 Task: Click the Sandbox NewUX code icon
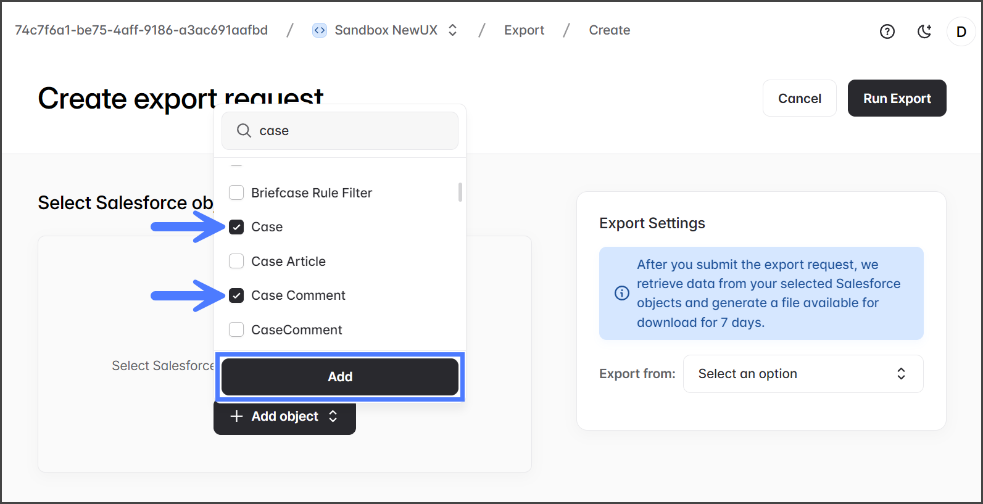[x=319, y=30]
